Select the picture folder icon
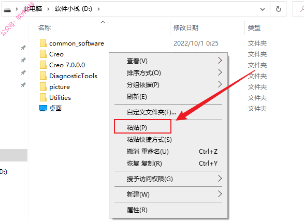This screenshot has width=304, height=221. pyautogui.click(x=43, y=86)
